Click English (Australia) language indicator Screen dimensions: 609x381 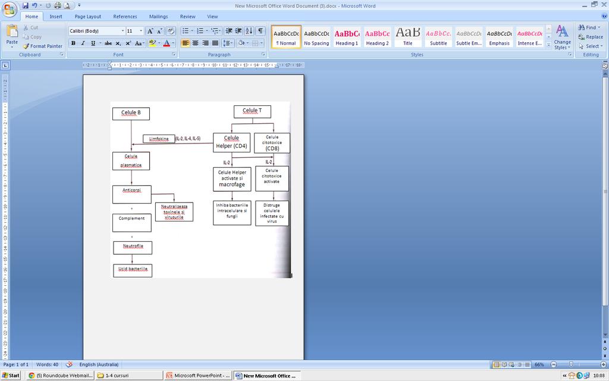99,365
